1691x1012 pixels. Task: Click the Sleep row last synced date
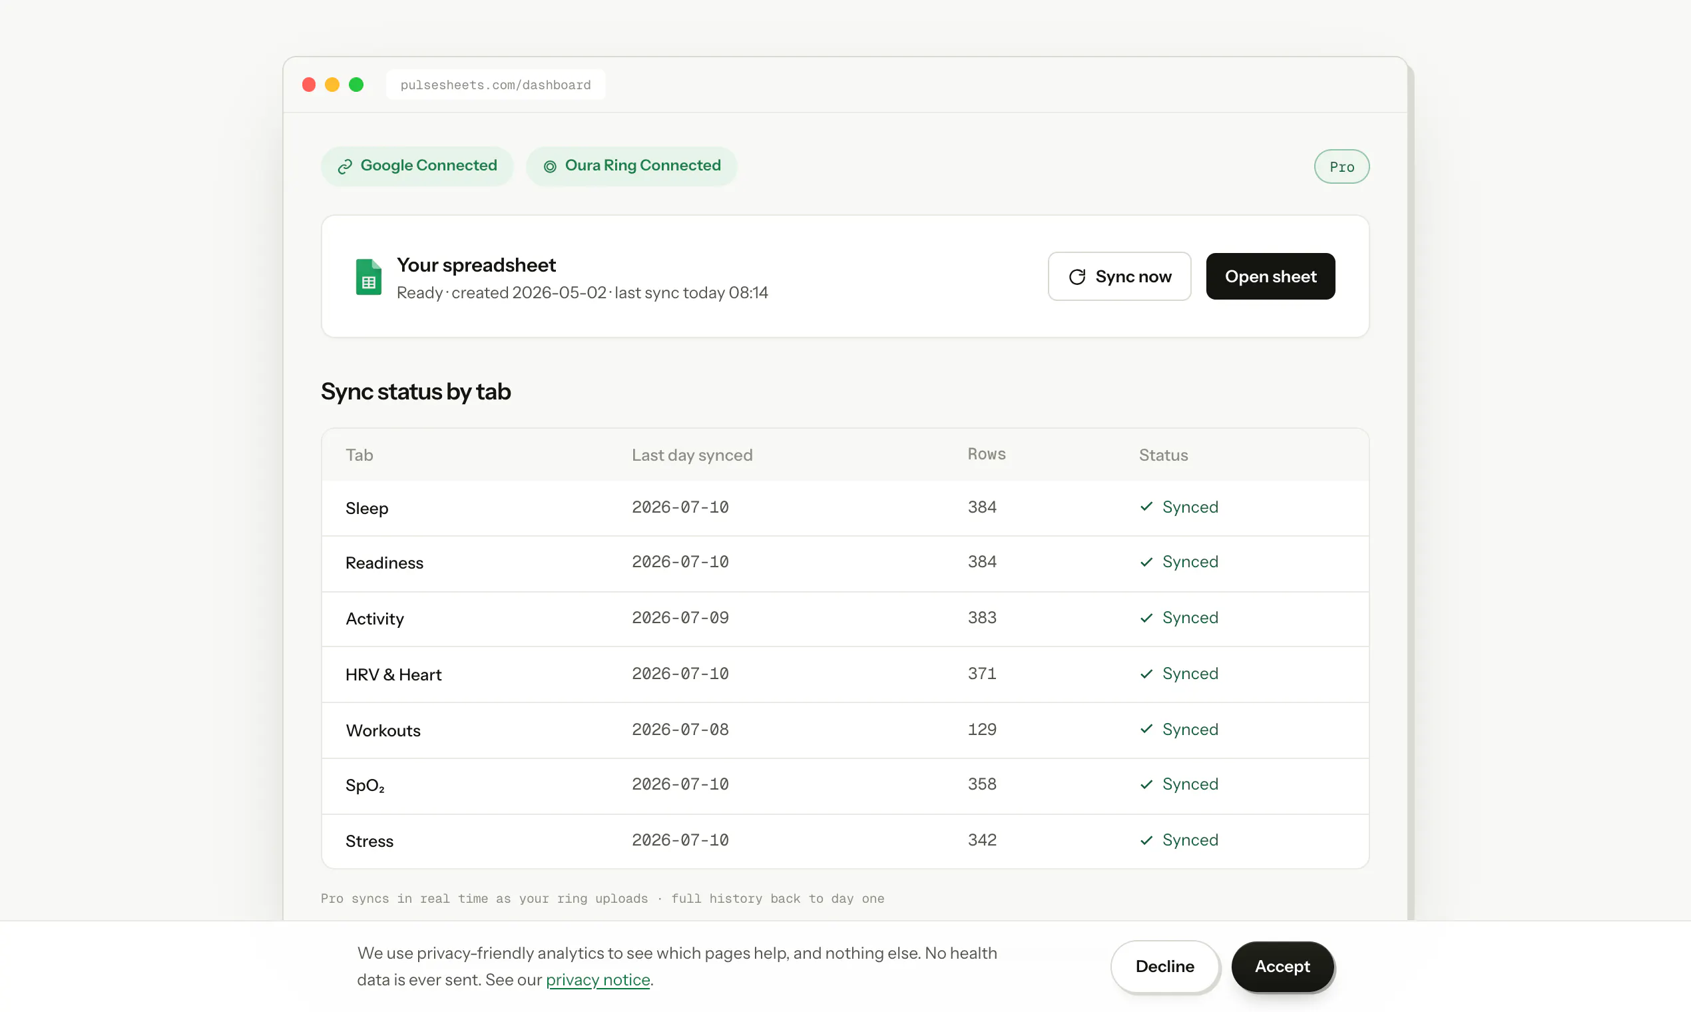tap(680, 507)
